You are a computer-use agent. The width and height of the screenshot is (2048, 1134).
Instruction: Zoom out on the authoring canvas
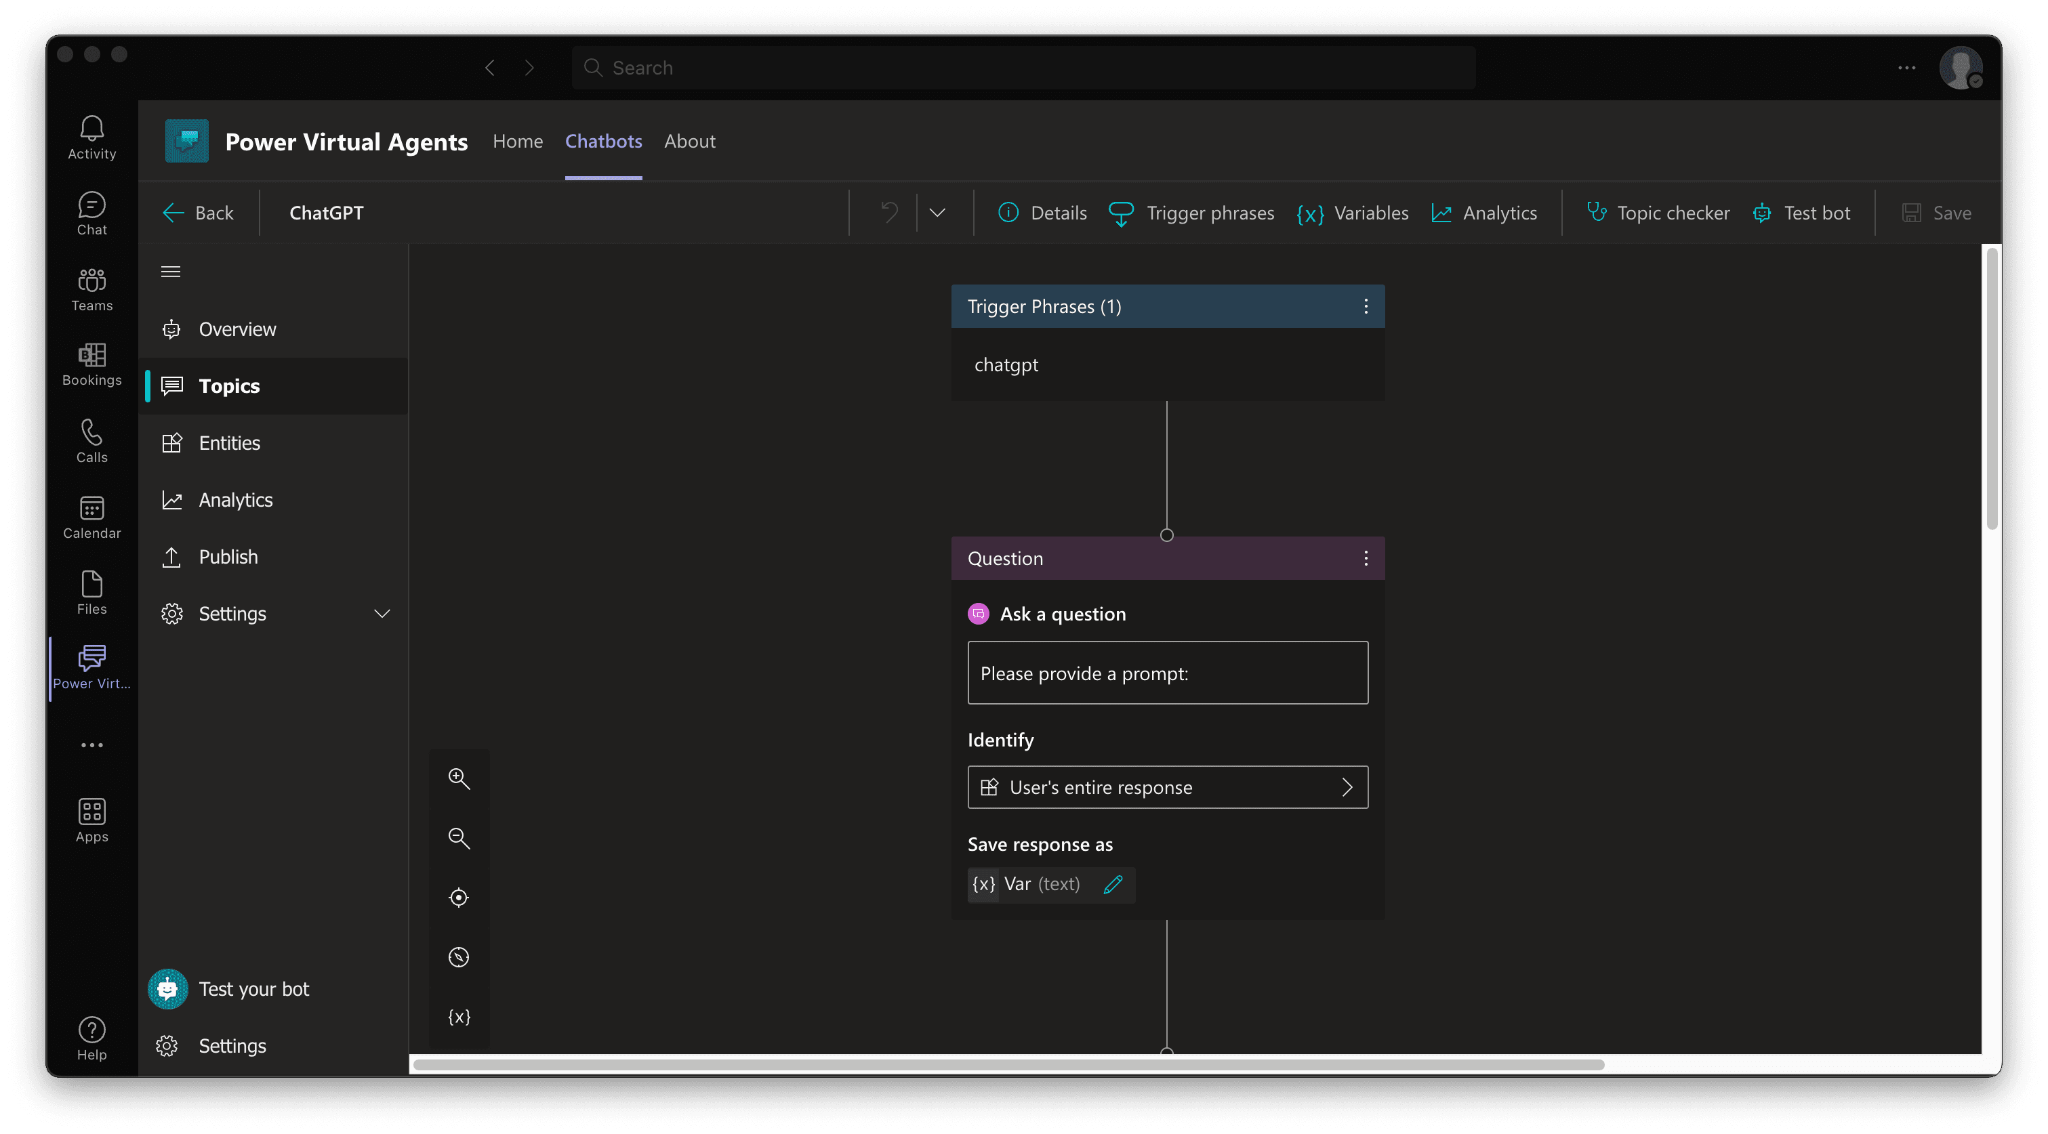(459, 839)
